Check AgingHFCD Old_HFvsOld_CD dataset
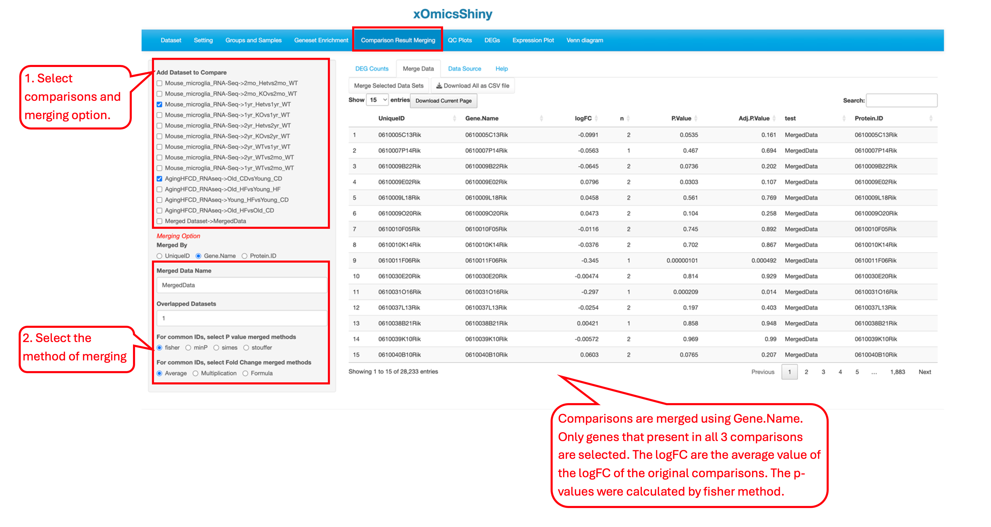Viewport: 991px width, 527px height. (x=159, y=210)
